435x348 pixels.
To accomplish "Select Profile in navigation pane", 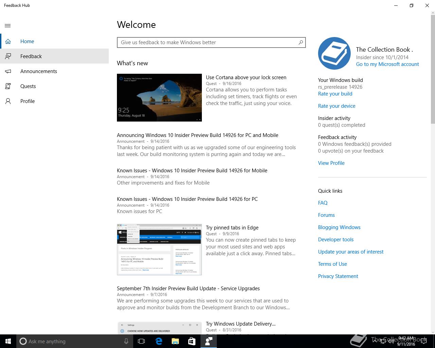I will [54, 101].
